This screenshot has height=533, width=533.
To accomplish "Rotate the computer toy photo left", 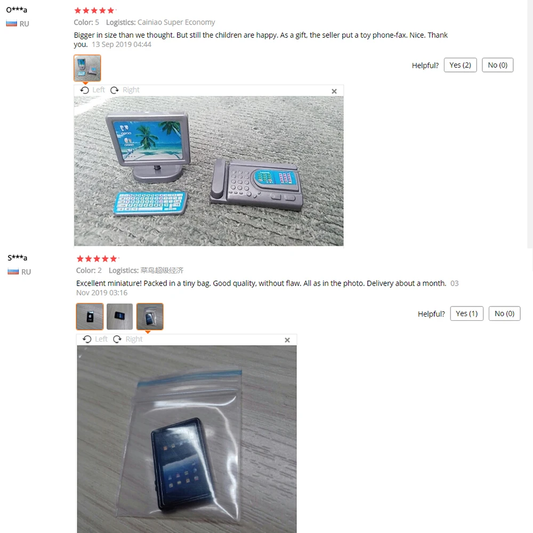I will click(x=92, y=90).
